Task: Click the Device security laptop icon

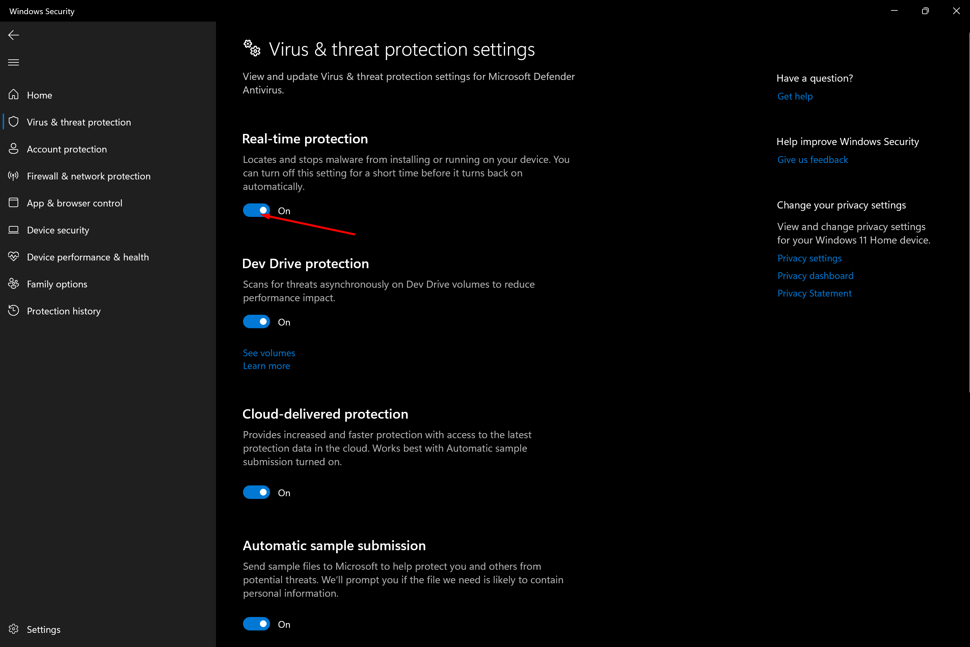Action: pos(14,230)
